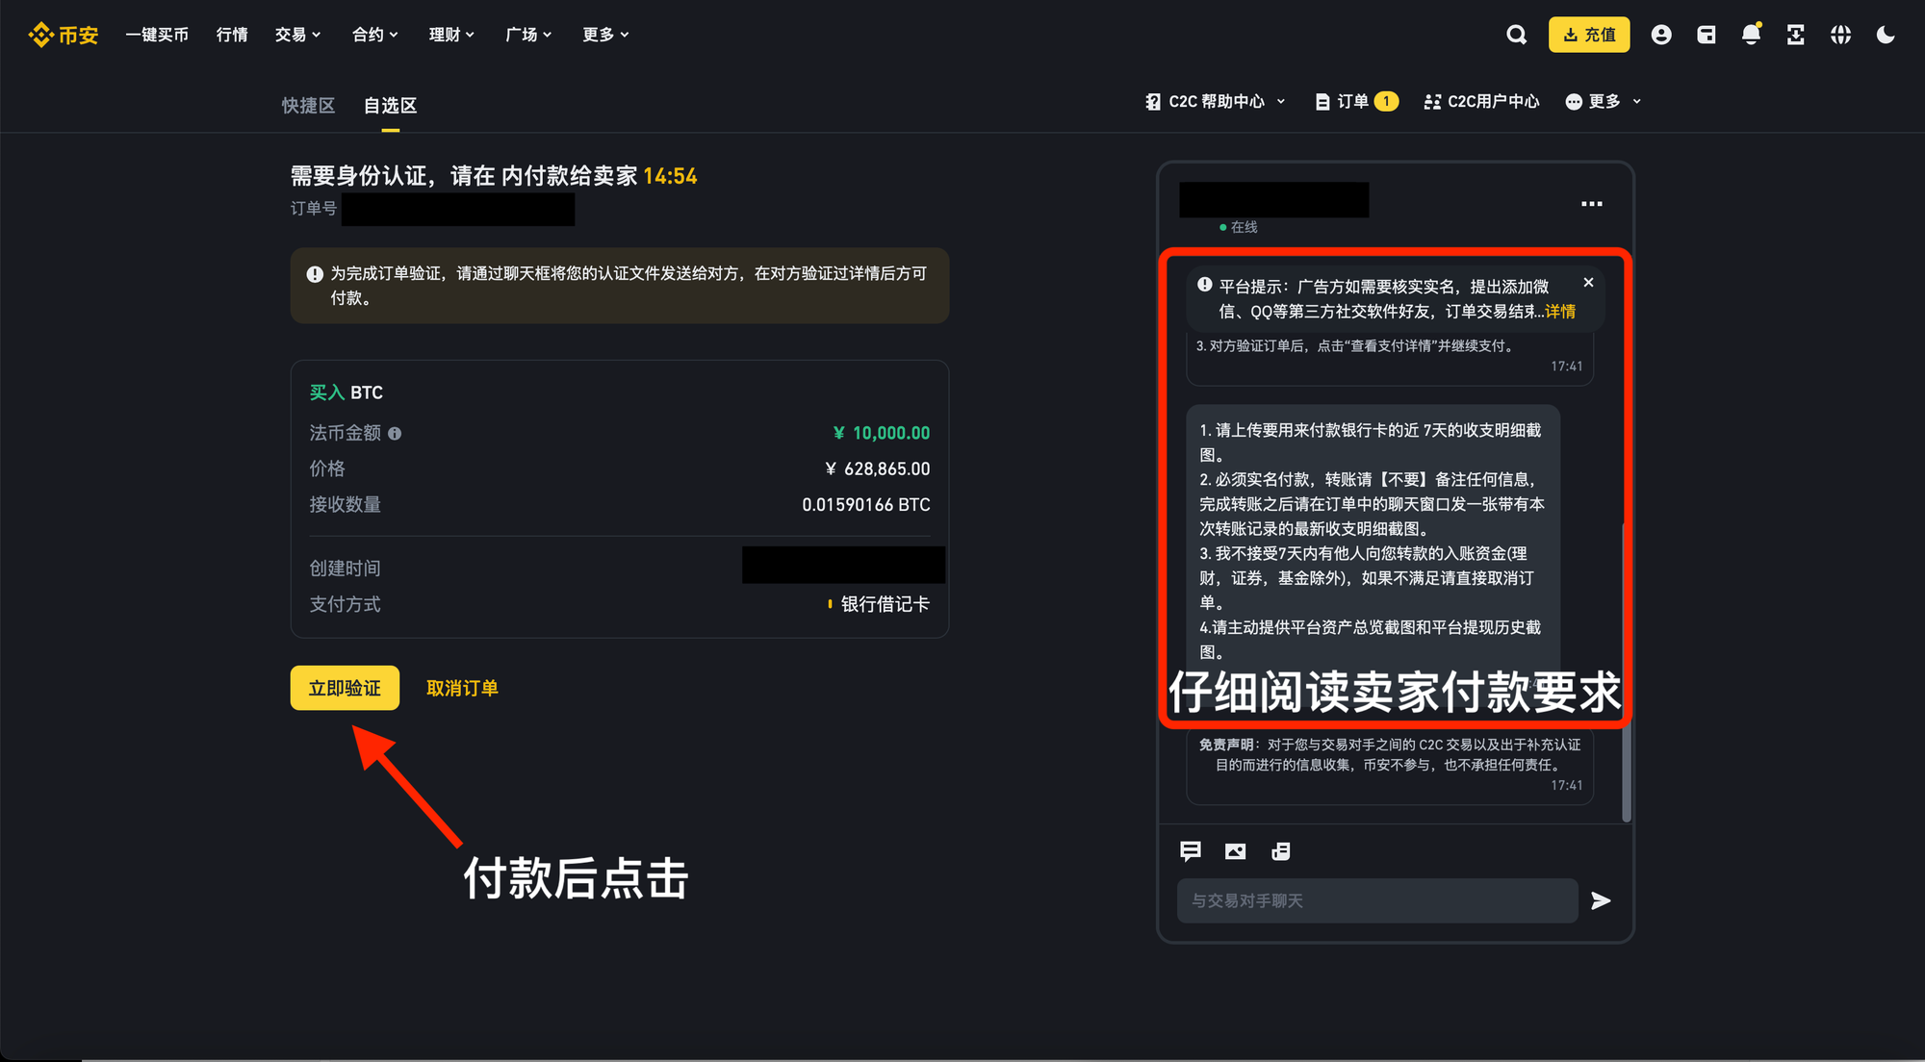The image size is (1925, 1062).
Task: Open the search icon in top navigation
Action: click(x=1516, y=35)
